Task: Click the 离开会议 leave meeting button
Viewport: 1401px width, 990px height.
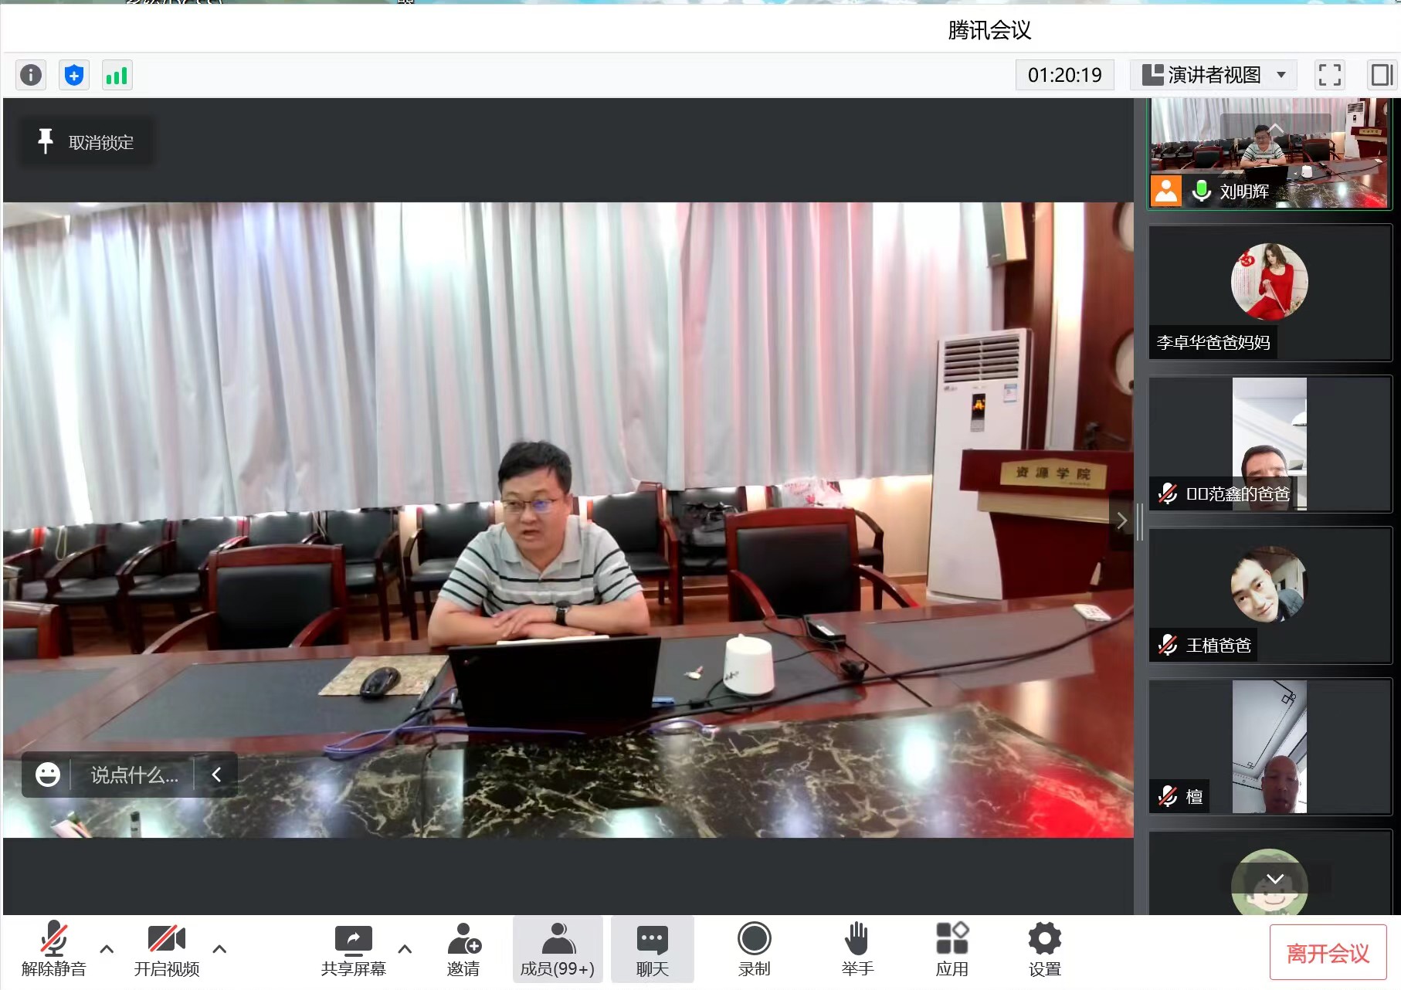Action: [x=1327, y=953]
